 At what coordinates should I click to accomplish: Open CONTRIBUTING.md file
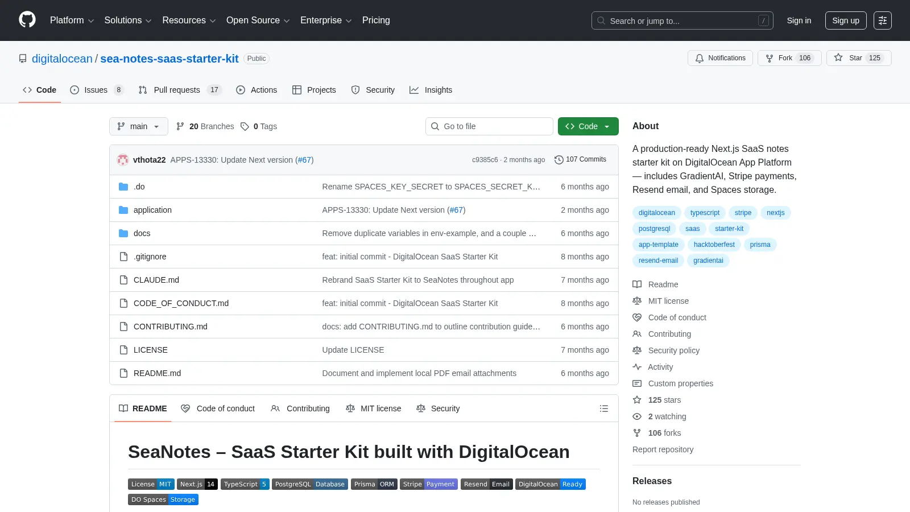pos(171,327)
